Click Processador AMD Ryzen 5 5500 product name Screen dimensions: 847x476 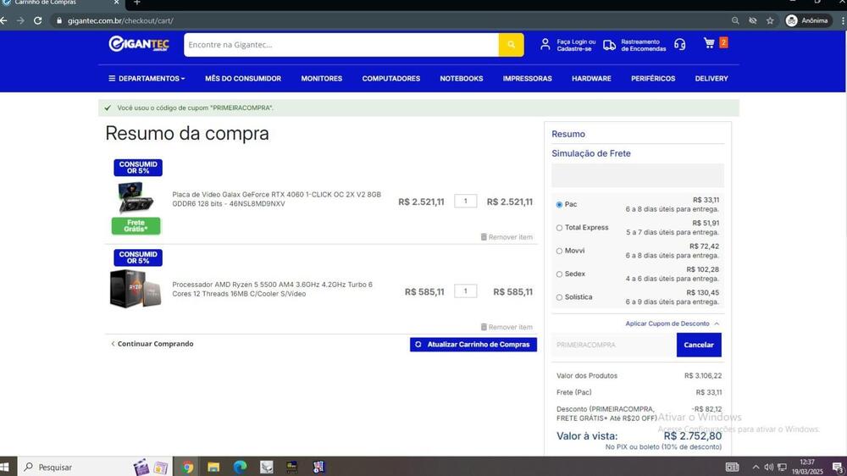[272, 289]
